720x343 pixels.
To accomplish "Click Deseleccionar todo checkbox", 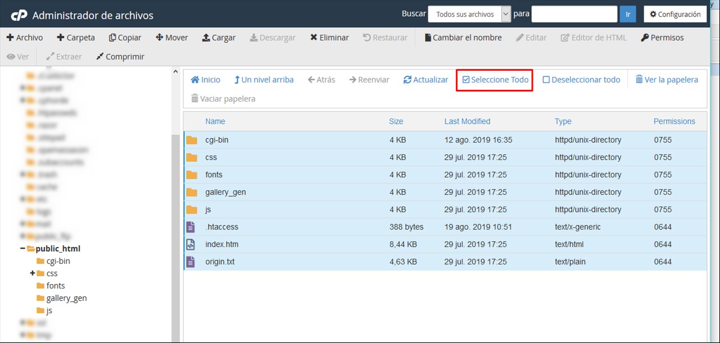I will pos(546,80).
